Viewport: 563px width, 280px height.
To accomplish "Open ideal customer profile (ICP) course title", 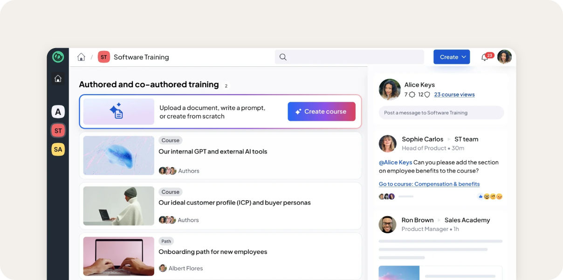I will pos(234,203).
